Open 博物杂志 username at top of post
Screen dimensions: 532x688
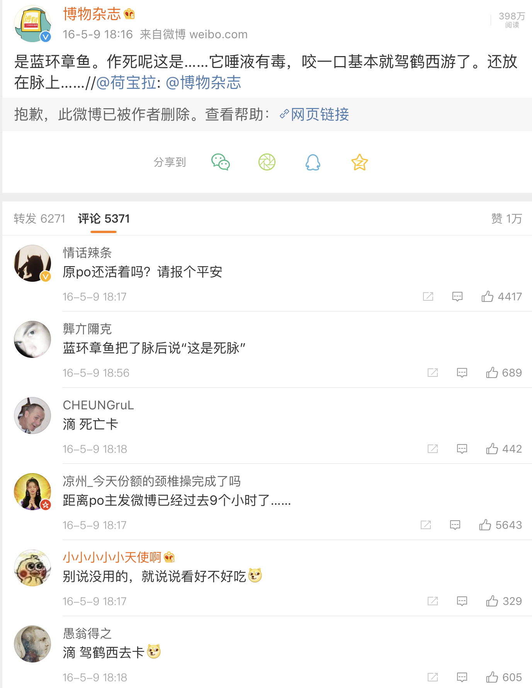[x=92, y=14]
